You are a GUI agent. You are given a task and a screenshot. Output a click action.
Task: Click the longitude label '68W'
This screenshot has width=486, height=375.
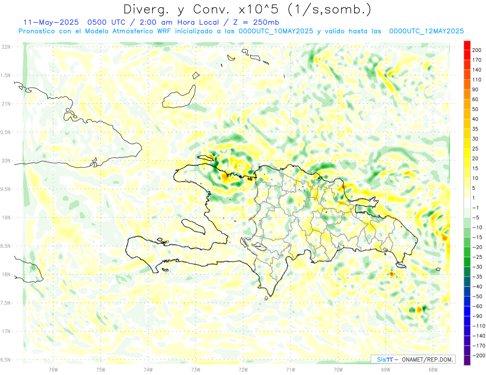point(433,369)
